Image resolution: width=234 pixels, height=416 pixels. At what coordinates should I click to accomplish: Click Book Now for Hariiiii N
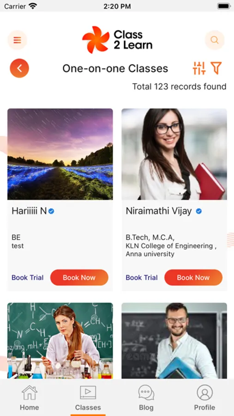79,277
